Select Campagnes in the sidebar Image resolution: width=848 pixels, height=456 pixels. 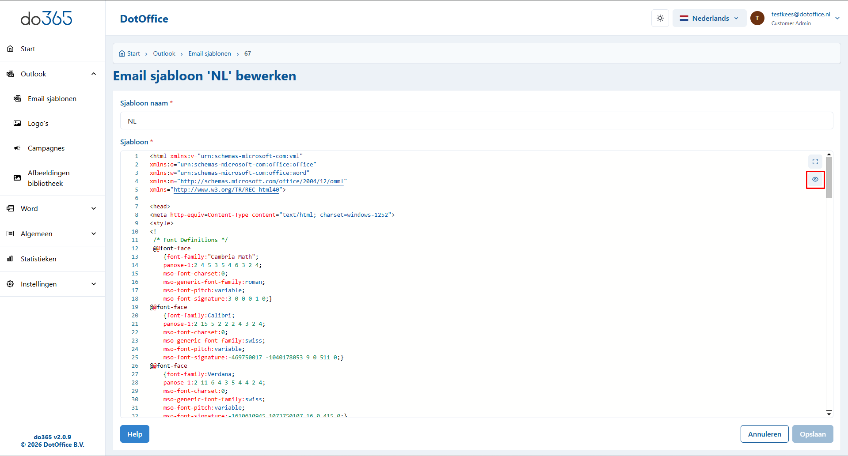point(46,148)
